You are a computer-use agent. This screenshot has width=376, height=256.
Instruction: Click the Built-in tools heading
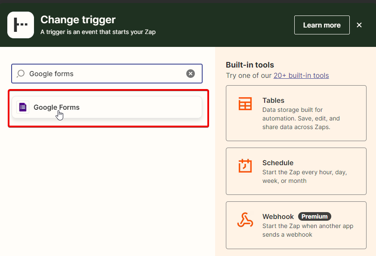250,65
